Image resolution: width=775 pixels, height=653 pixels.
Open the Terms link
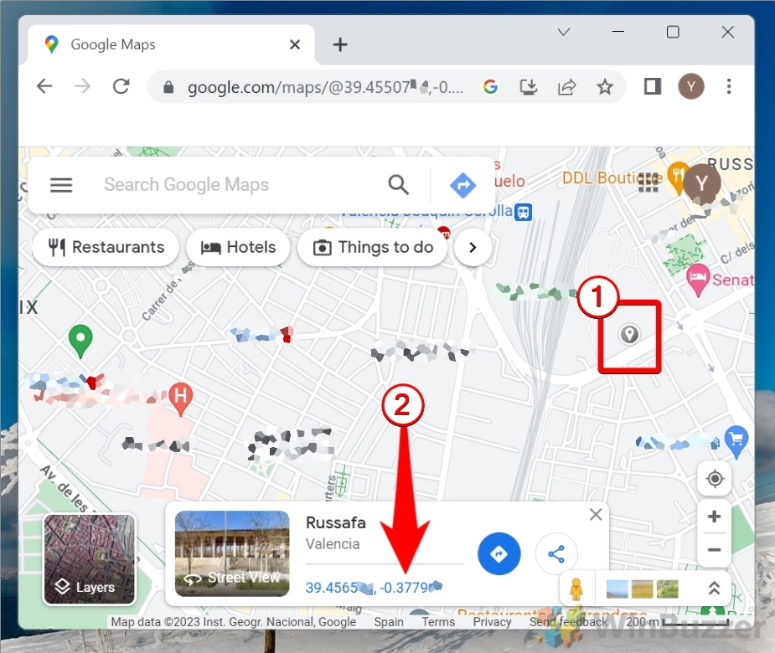point(438,622)
